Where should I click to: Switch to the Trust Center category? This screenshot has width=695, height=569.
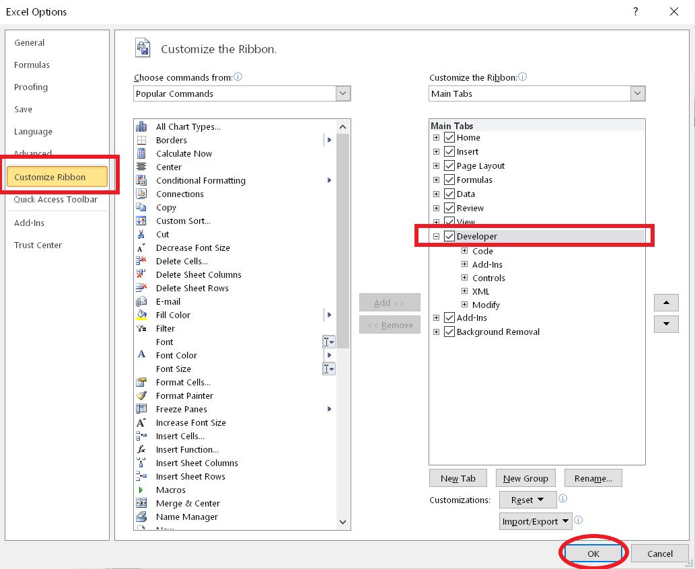click(38, 245)
